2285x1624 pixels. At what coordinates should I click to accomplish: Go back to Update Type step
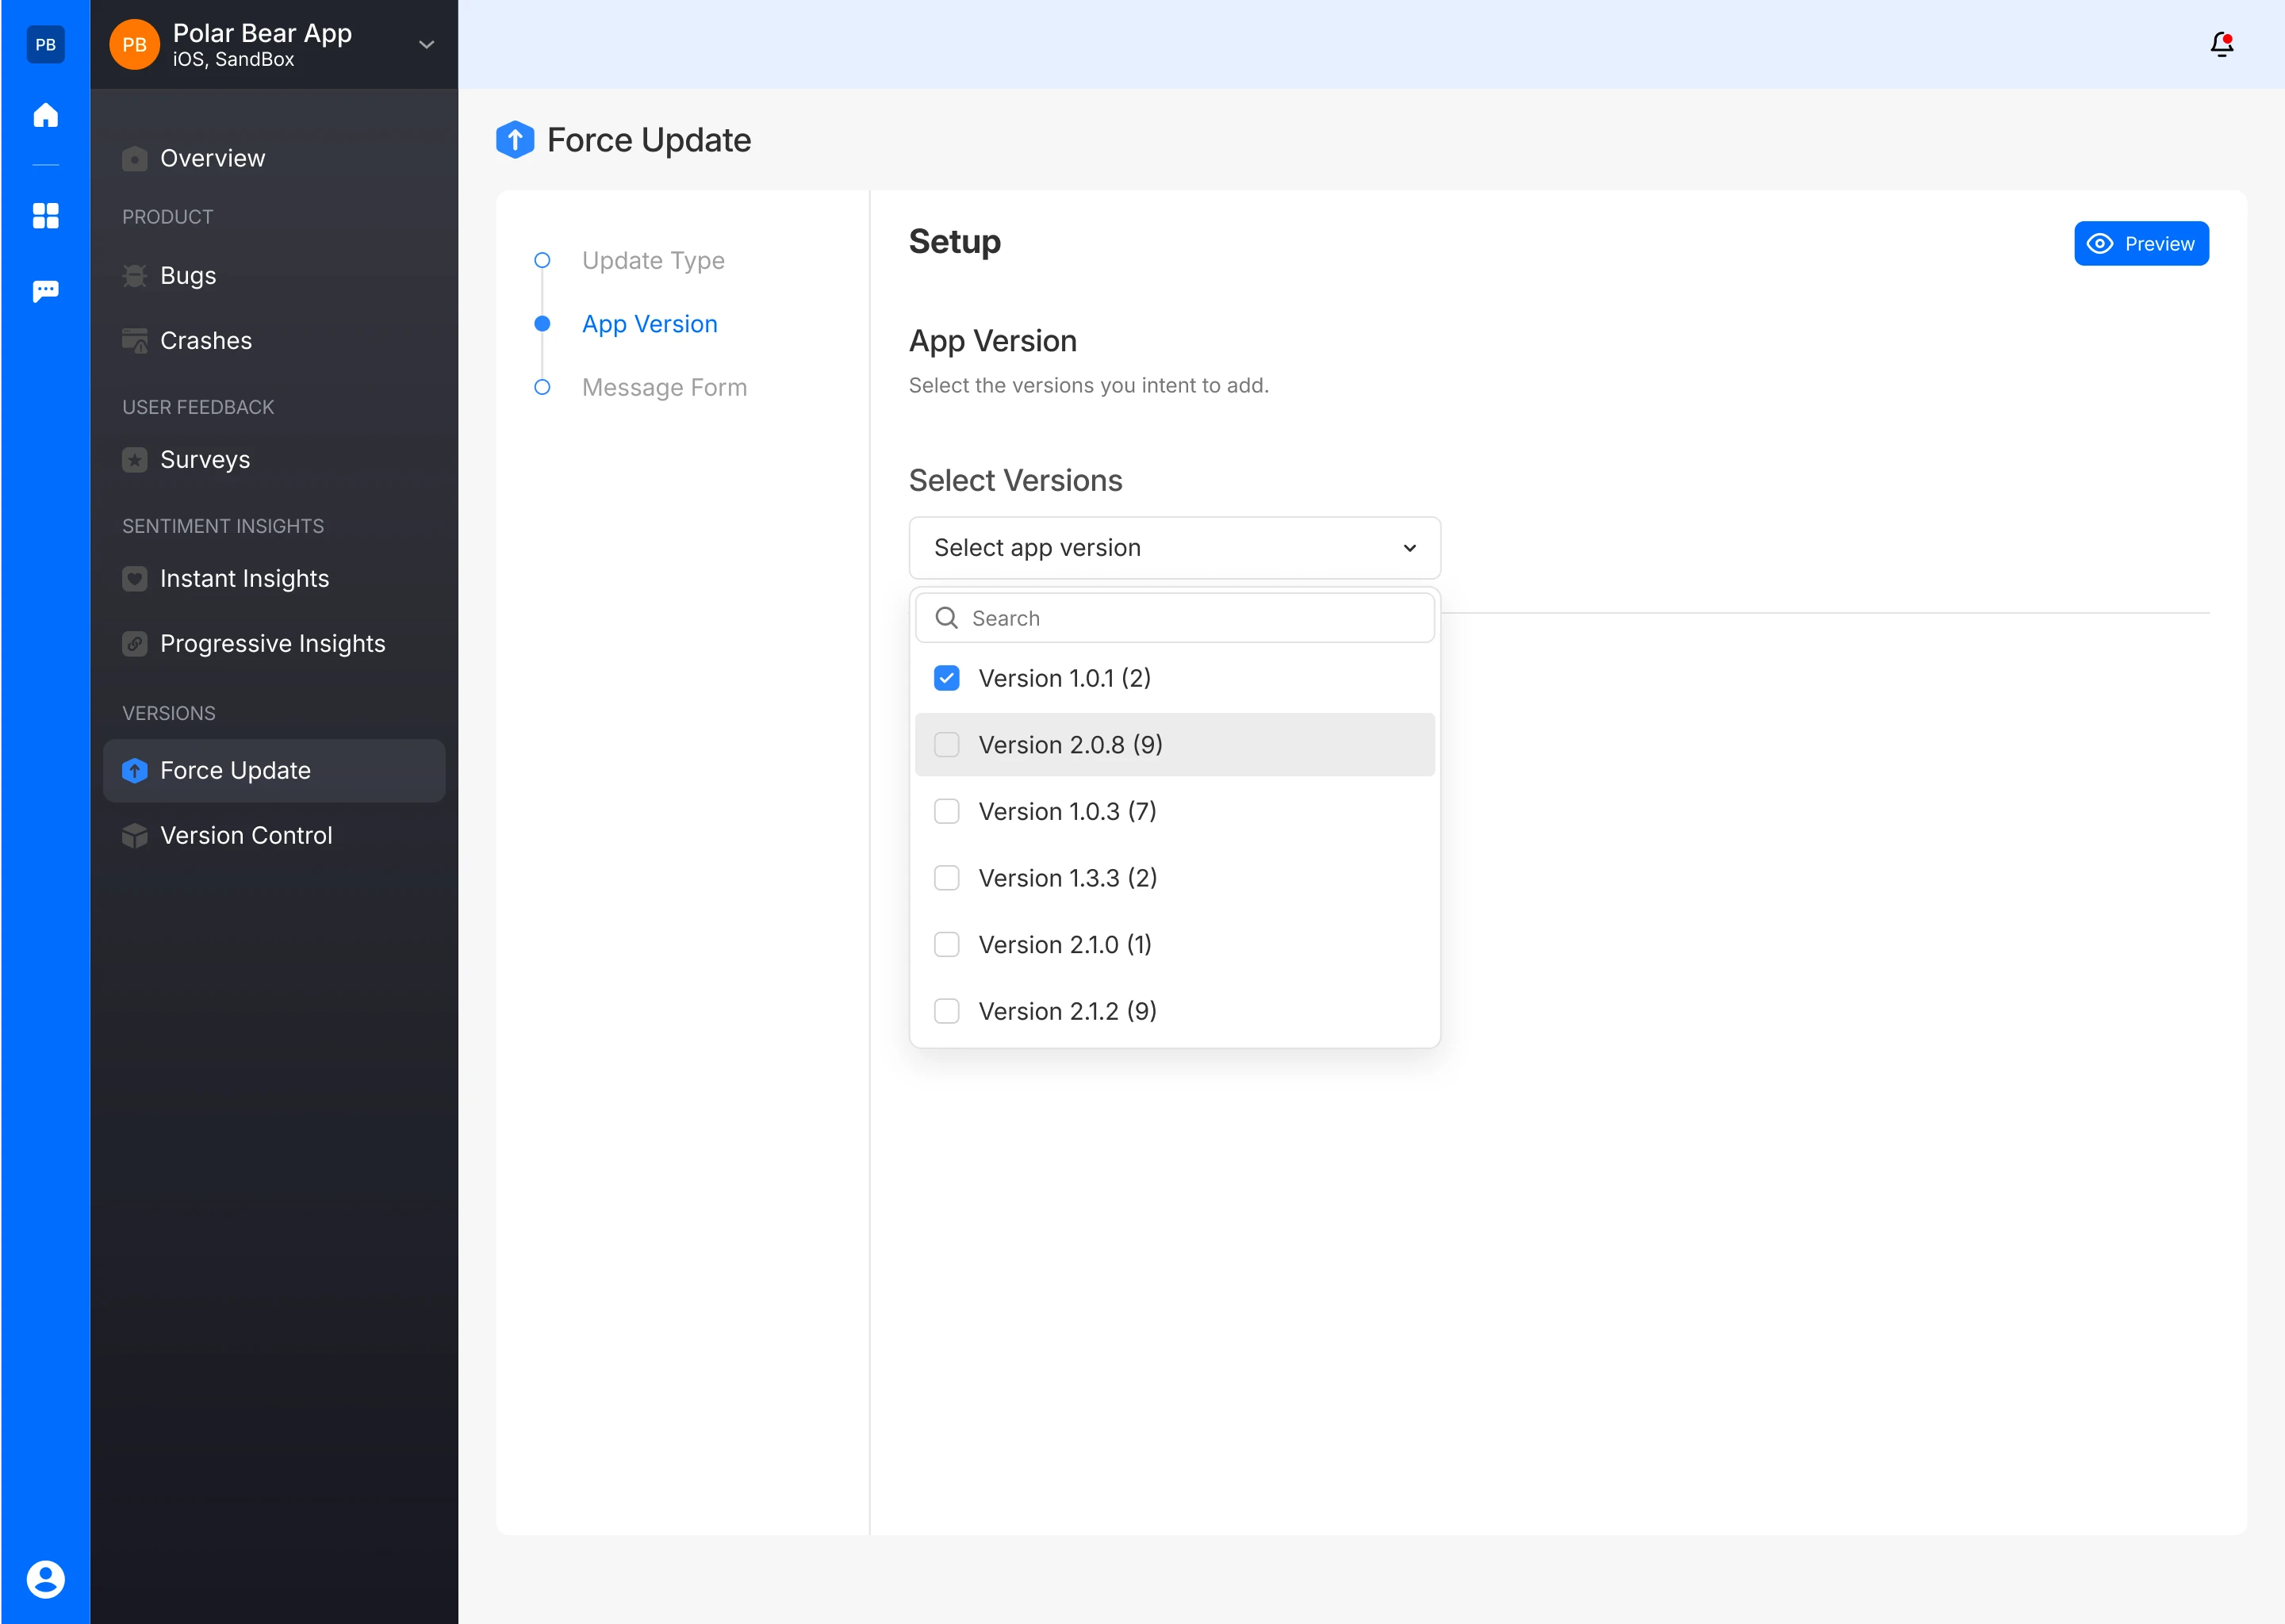pyautogui.click(x=653, y=260)
